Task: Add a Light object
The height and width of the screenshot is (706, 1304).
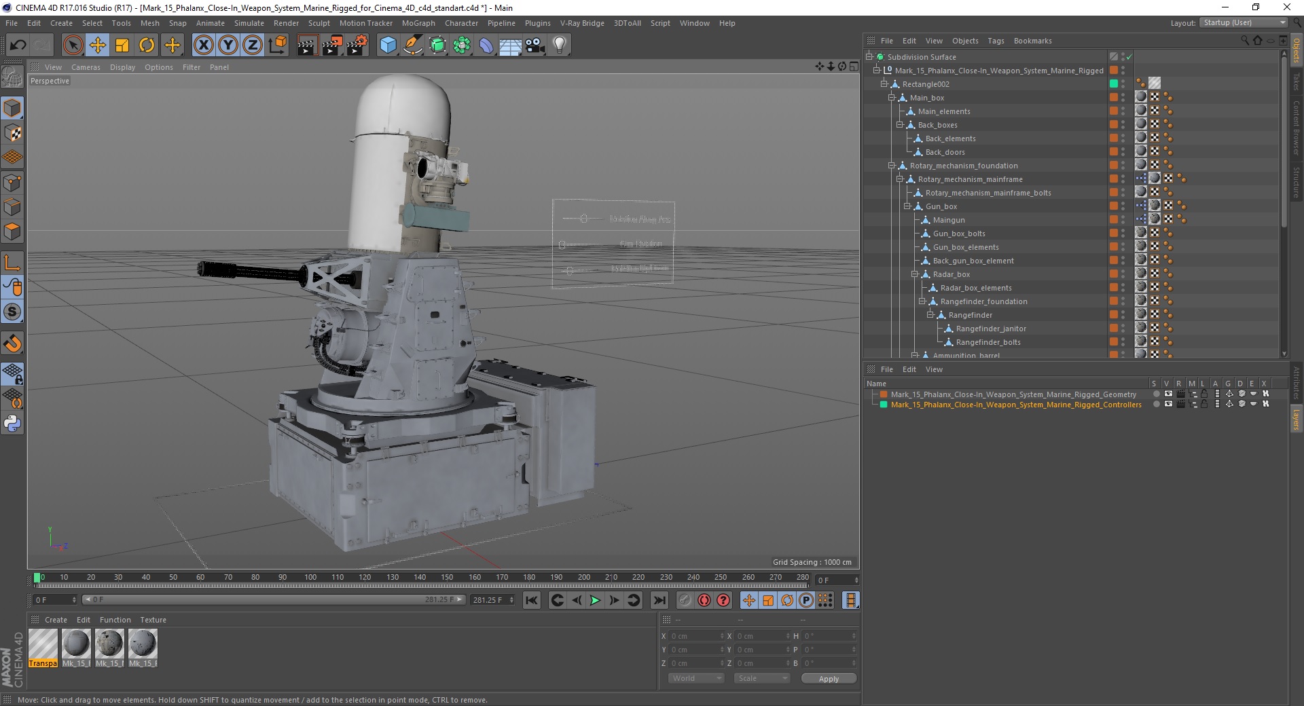Action: click(559, 45)
